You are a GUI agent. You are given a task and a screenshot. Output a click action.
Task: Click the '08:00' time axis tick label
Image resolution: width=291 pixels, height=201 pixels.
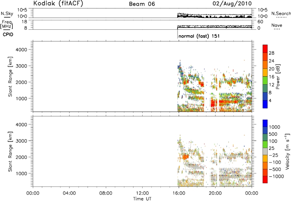pyautogui.click(x=106, y=193)
